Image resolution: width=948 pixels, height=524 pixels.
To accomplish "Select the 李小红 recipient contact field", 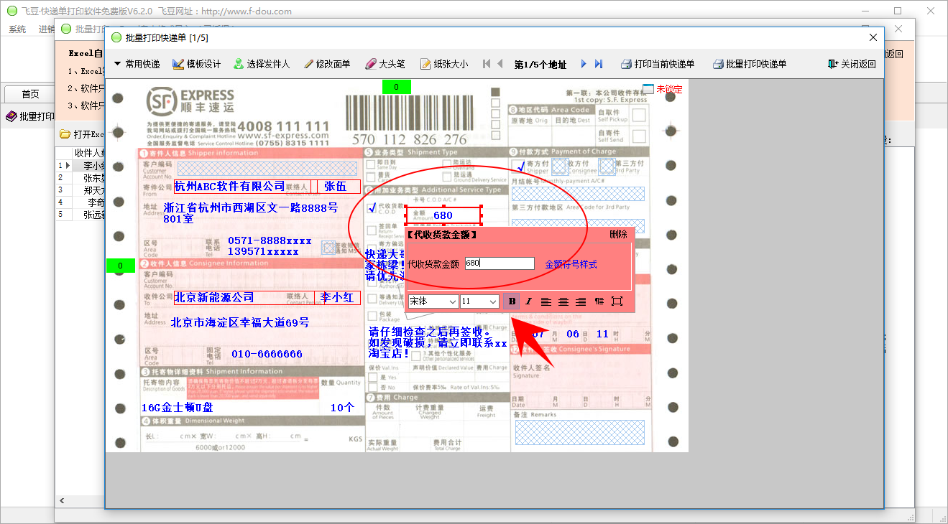I will 336,297.
